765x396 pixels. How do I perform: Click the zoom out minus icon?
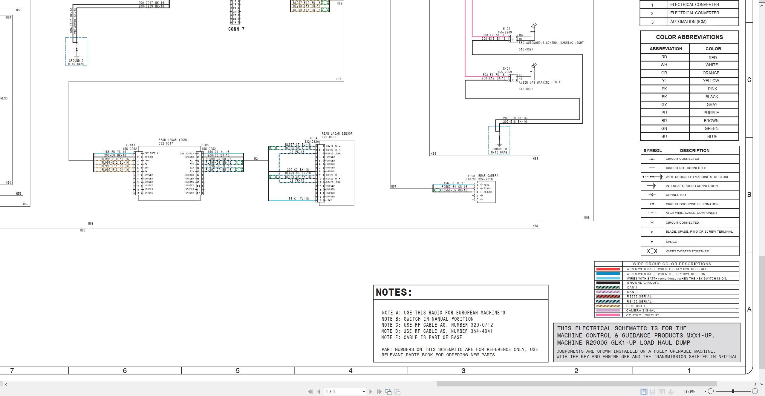click(x=711, y=391)
